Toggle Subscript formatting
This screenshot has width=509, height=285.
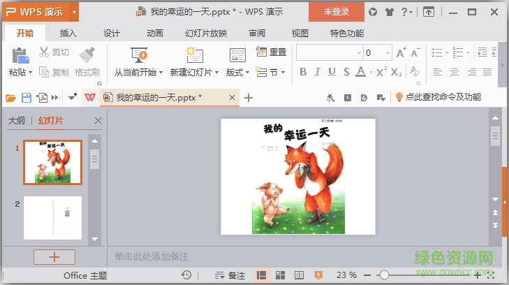point(397,72)
